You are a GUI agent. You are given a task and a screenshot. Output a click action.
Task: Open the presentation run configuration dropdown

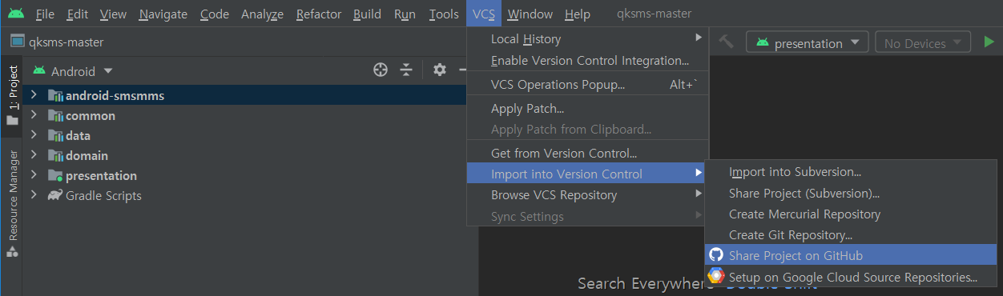tap(808, 42)
